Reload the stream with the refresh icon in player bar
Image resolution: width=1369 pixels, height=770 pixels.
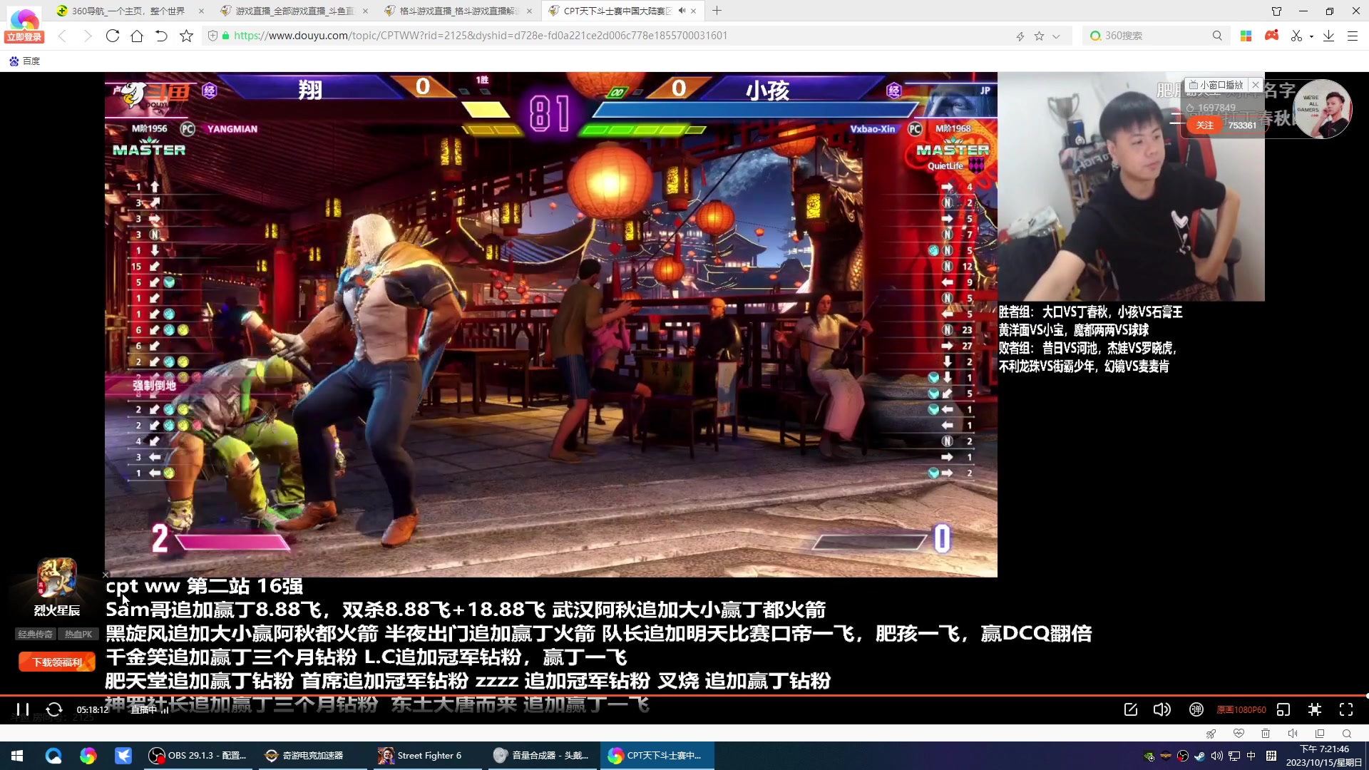(x=54, y=709)
